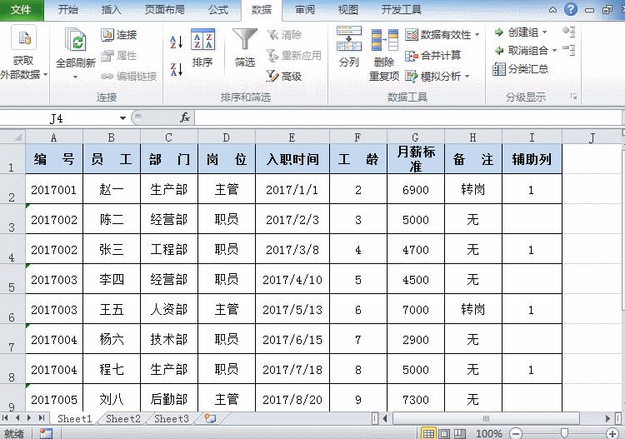Click the 清除 clear filter icon
625x439 pixels.
tap(272, 35)
